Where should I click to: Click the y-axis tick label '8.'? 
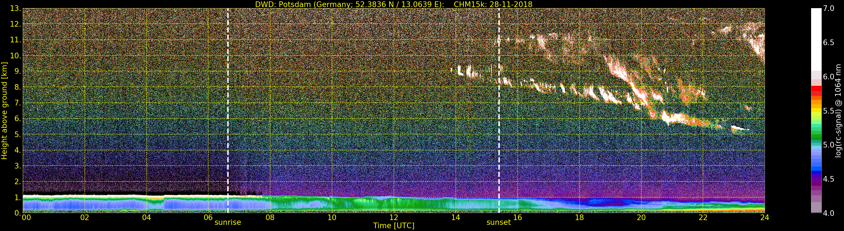point(17,87)
